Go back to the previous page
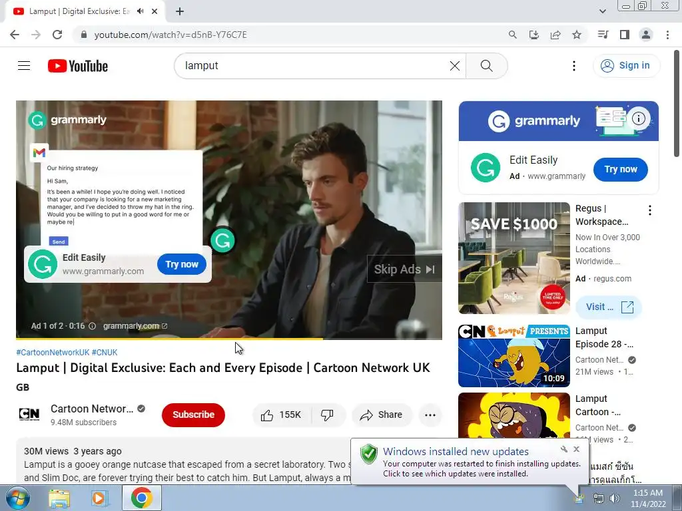Image resolution: width=682 pixels, height=511 pixels. [x=15, y=35]
